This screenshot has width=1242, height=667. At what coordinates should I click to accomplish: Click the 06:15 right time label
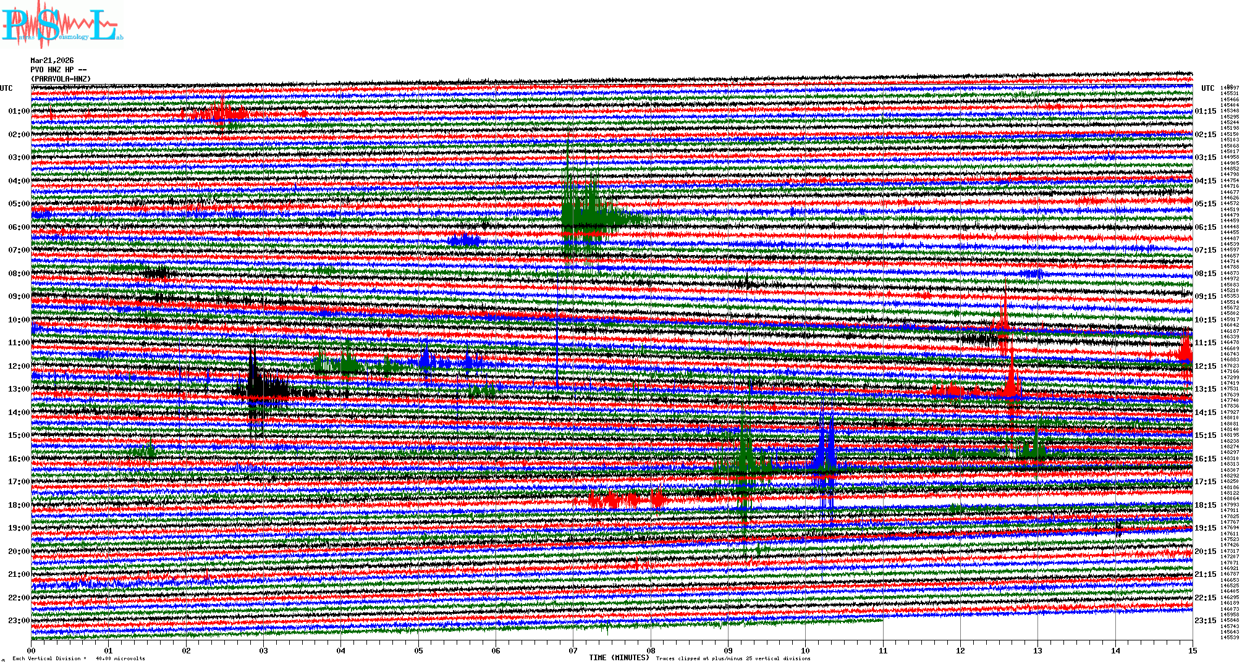[1205, 227]
